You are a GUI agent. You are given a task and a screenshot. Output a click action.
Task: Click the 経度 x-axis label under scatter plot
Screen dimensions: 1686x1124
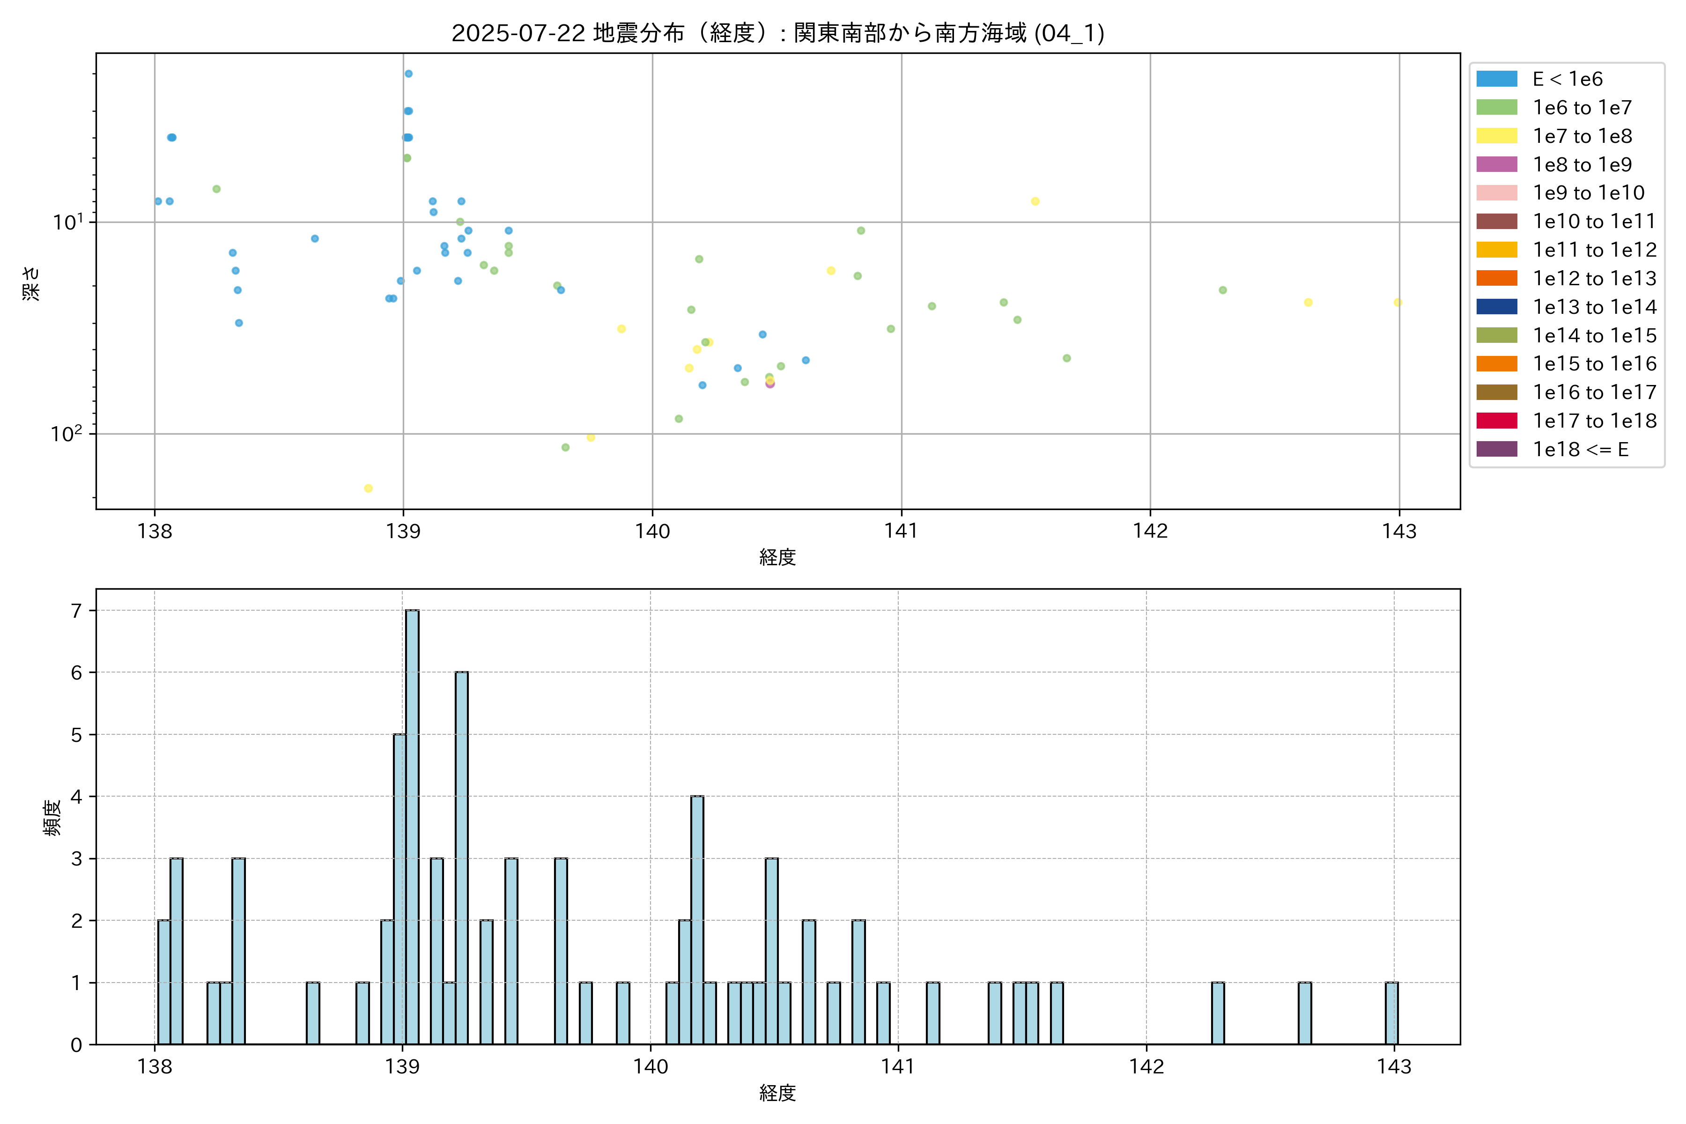pyautogui.click(x=777, y=557)
